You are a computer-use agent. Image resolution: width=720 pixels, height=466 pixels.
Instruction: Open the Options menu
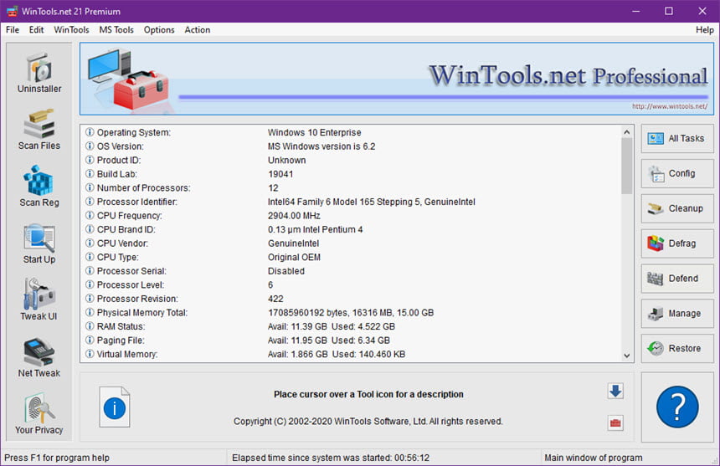click(x=159, y=30)
